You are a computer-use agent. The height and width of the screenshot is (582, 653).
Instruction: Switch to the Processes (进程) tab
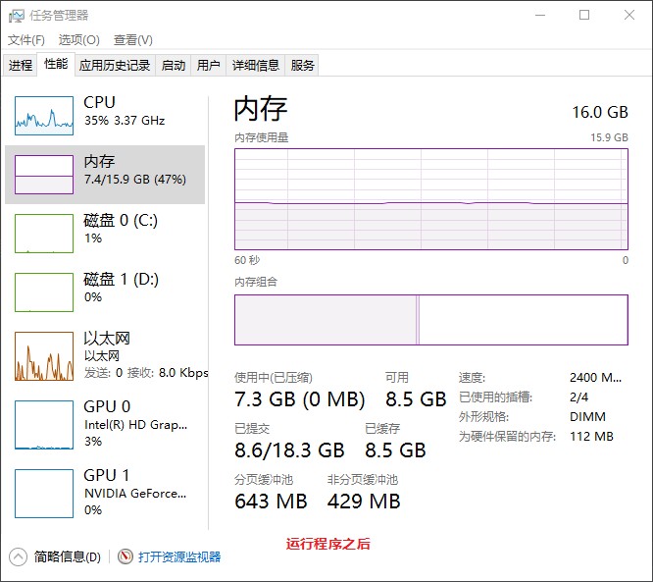[21, 66]
